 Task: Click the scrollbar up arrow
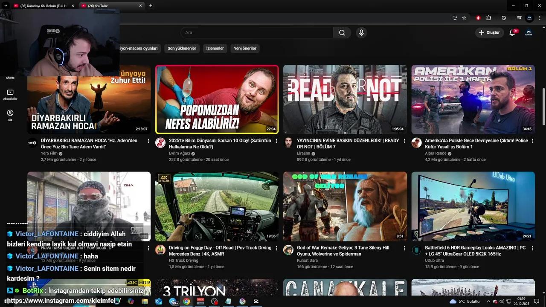(543, 27)
